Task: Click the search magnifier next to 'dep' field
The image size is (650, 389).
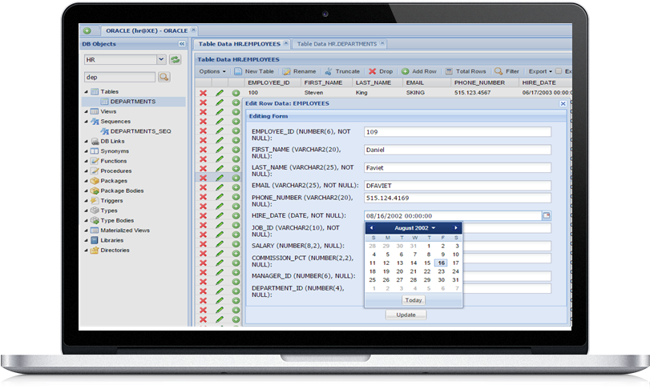Action: click(x=164, y=77)
